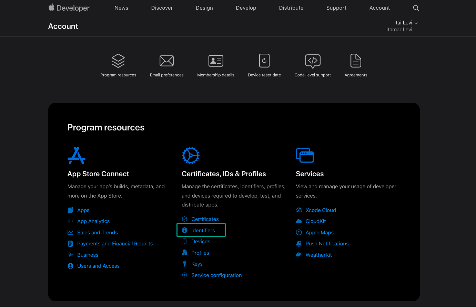Viewport: 476px width, 307px height.
Task: Click the Certificates, IDs & Profiles gear icon
Action: [x=191, y=156]
